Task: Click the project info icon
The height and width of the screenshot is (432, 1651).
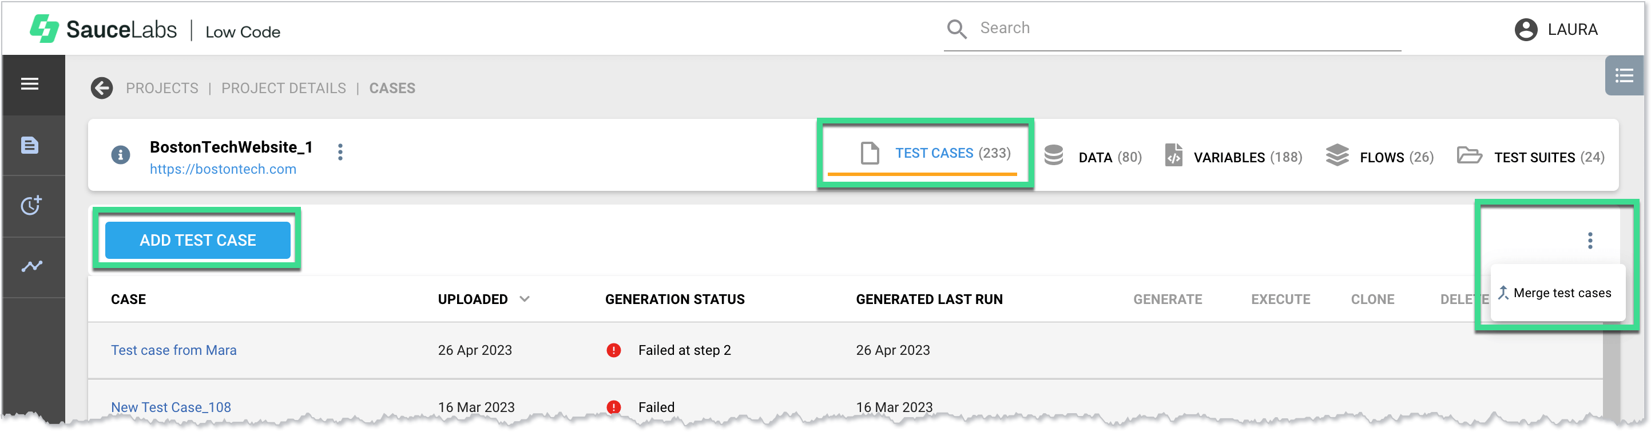Action: (x=121, y=155)
